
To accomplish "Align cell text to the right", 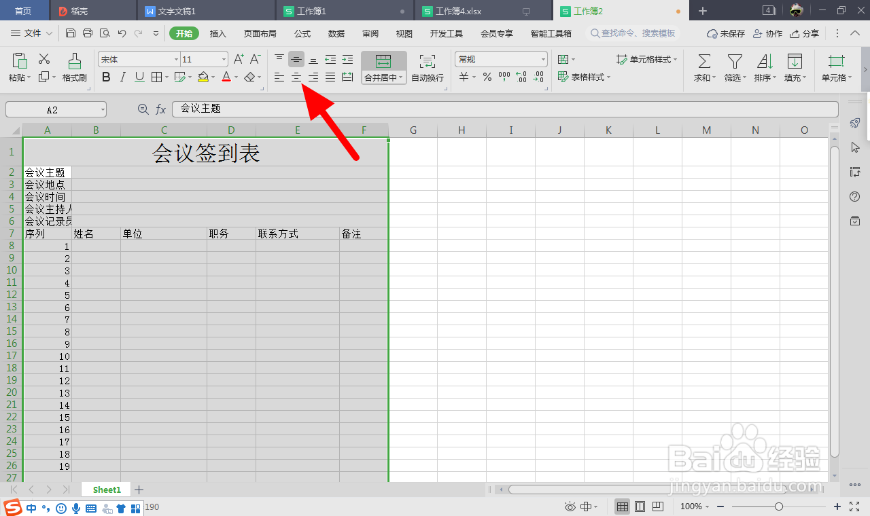I will pos(313,77).
